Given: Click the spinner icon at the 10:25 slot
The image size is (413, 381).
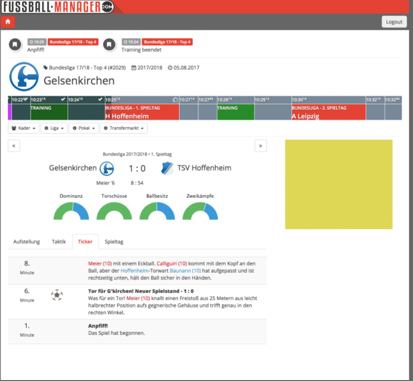Looking at the screenshot, I should click(175, 100).
